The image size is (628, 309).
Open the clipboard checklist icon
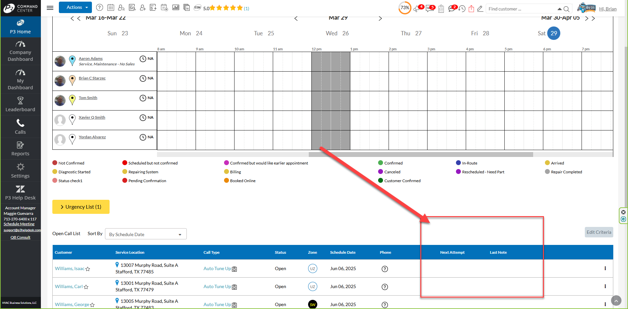[441, 9]
